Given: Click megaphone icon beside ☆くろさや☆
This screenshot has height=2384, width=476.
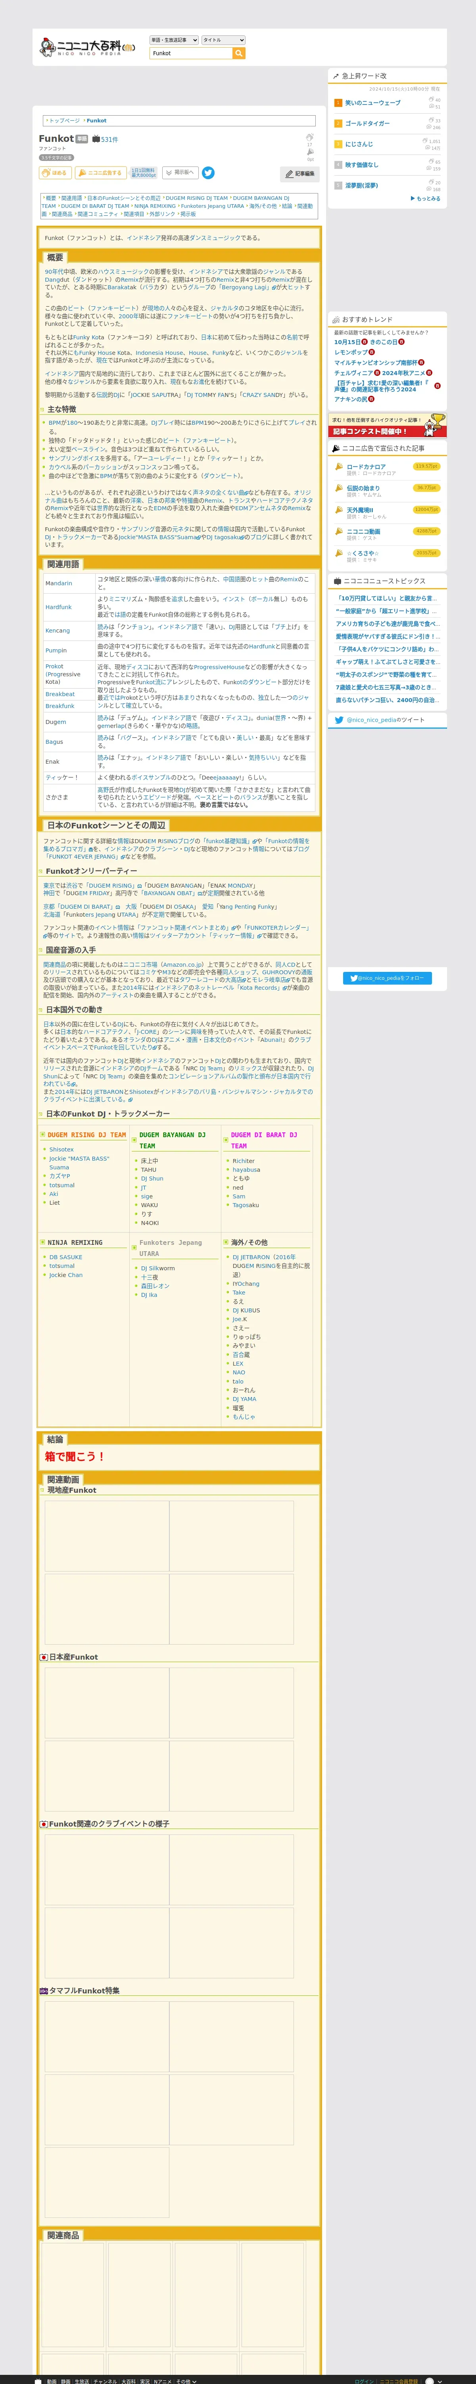Looking at the screenshot, I should coord(339,553).
